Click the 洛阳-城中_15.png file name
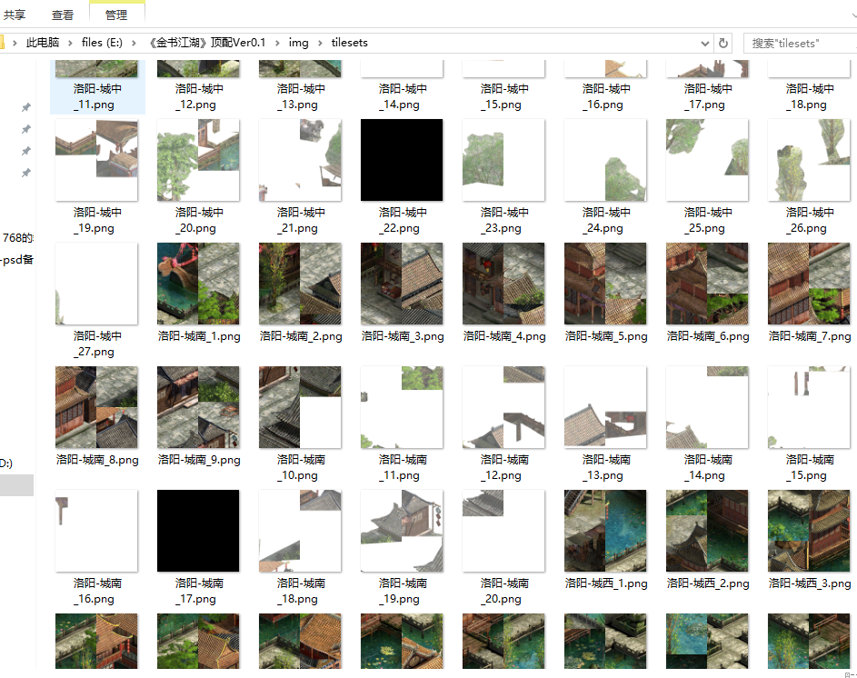 pos(503,96)
